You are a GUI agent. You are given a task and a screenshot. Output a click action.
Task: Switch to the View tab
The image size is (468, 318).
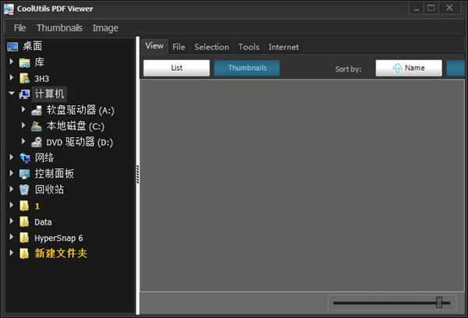coord(154,46)
